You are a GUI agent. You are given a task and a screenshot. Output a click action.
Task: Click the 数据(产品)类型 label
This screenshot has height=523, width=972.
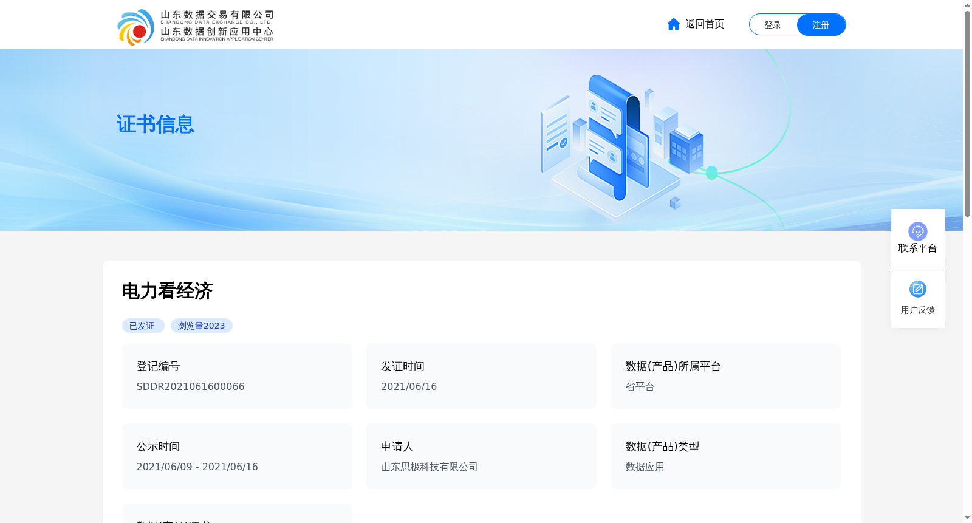pyautogui.click(x=662, y=446)
